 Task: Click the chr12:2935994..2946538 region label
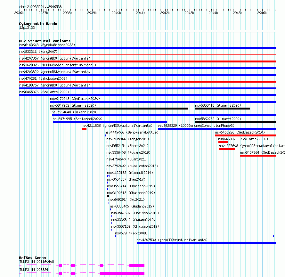[41, 7]
